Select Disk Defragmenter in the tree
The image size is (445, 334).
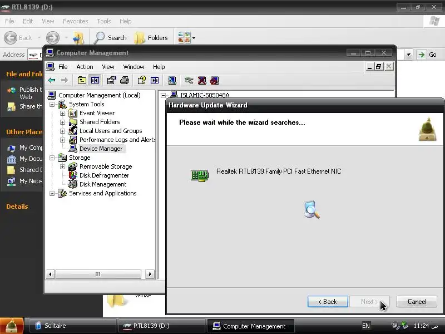tap(104, 175)
